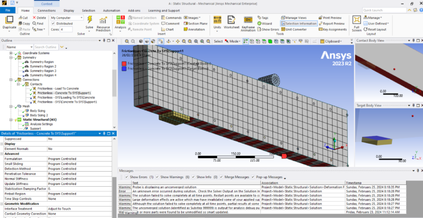This screenshot has width=423, height=218.
Task: Open Resource Prediction tool
Action: click(x=103, y=24)
